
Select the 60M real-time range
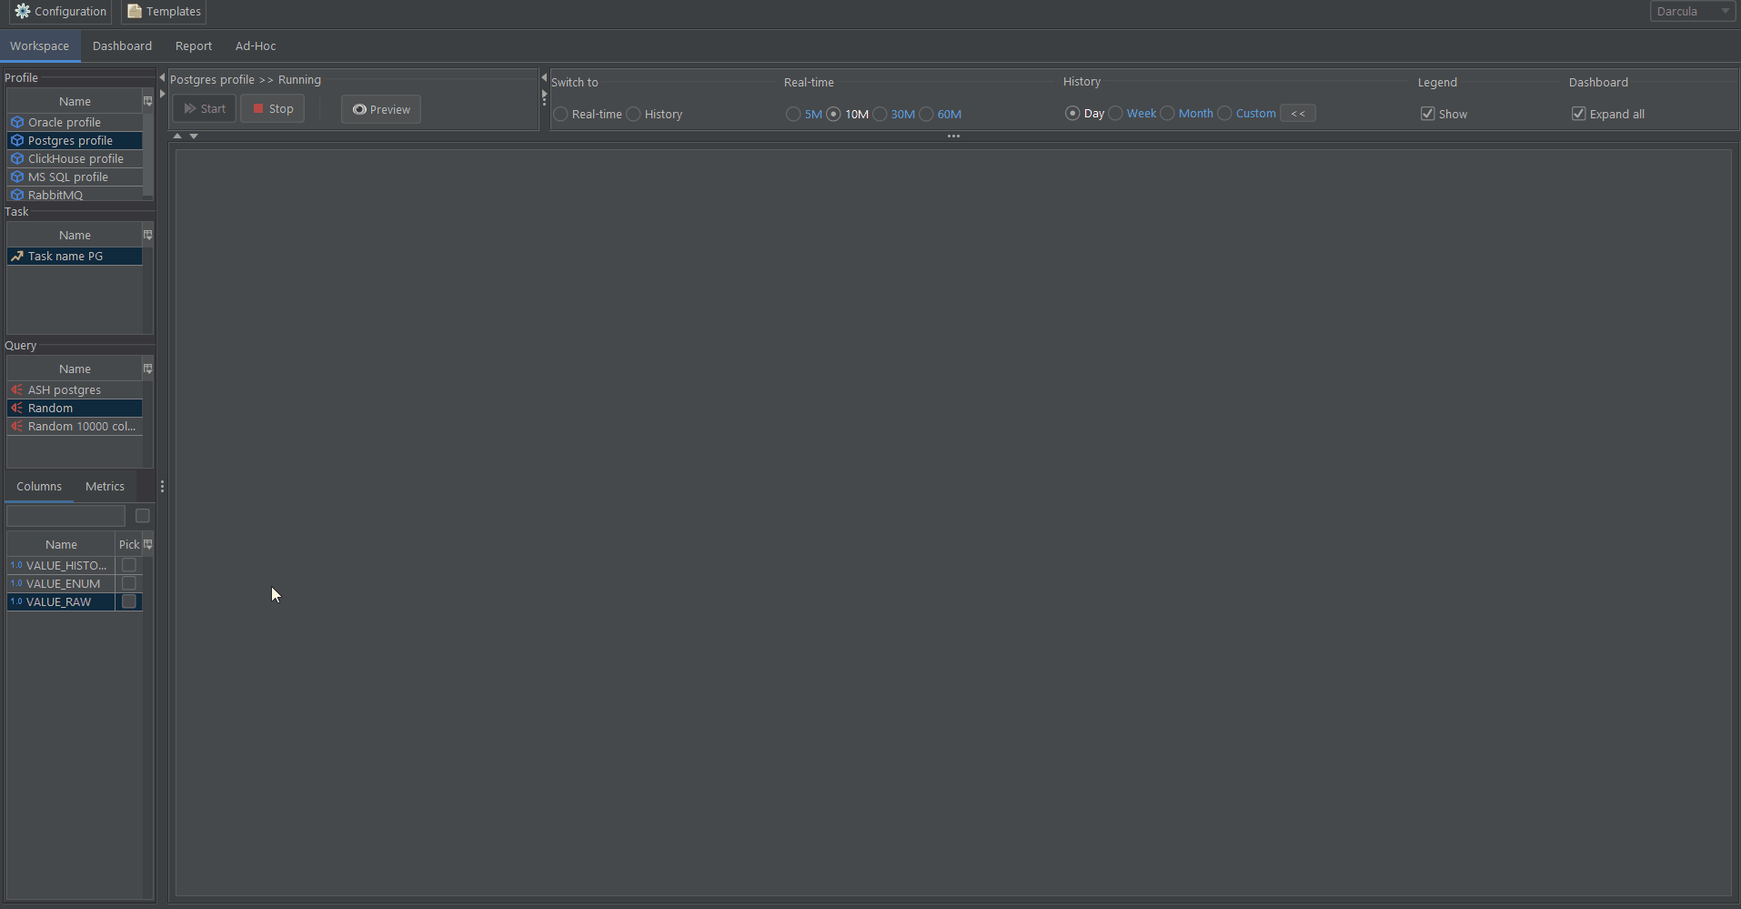click(927, 114)
